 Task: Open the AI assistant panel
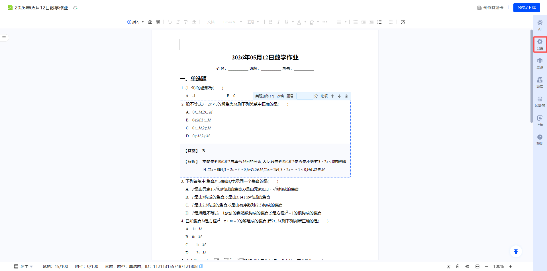pyautogui.click(x=540, y=25)
